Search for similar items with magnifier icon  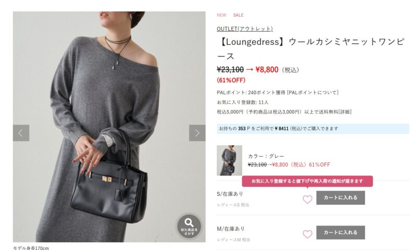pos(189,226)
